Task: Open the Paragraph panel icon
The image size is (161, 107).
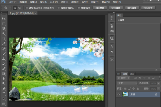Action: pyautogui.click(x=112, y=52)
